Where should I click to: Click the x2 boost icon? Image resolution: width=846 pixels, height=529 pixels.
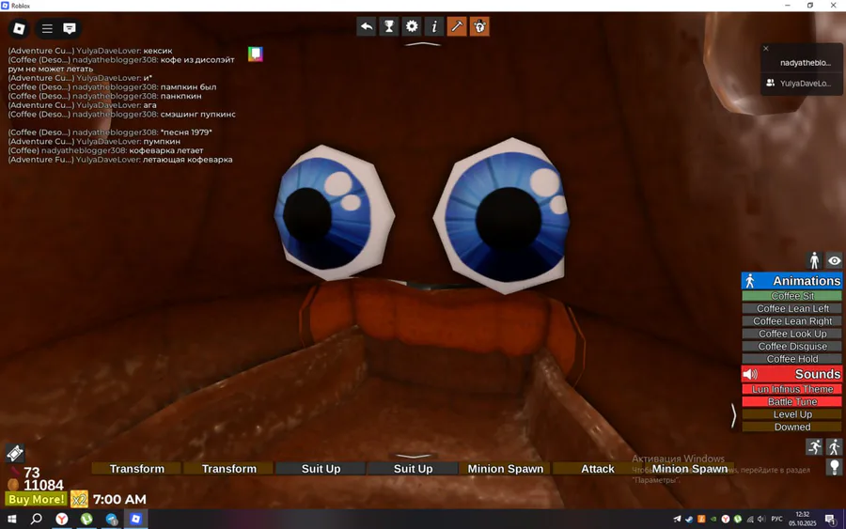79,499
